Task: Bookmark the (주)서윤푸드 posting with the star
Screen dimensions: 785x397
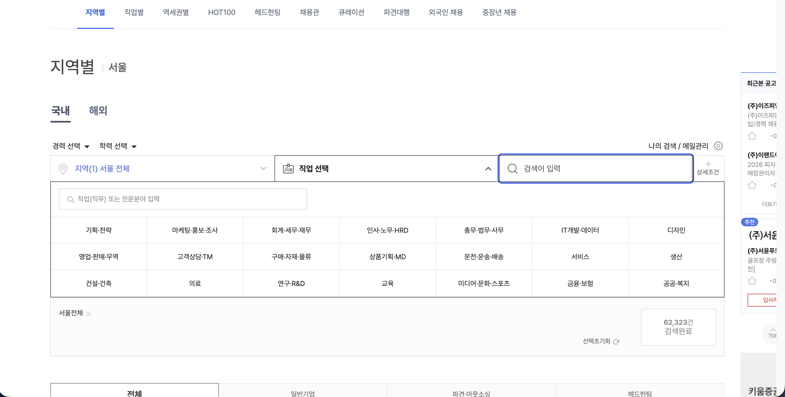Action: (x=752, y=281)
